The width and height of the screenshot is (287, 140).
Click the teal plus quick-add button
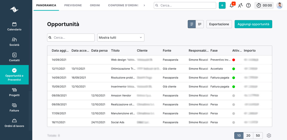tap(222, 6)
